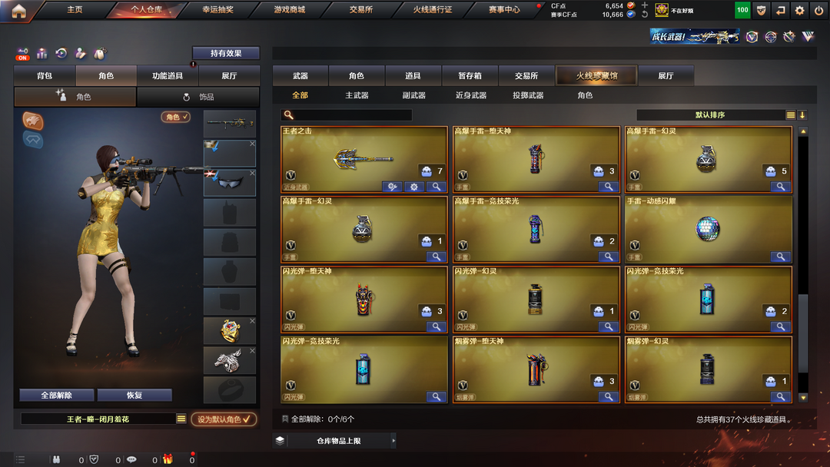Click the item search input field
The image size is (830, 467).
347,114
